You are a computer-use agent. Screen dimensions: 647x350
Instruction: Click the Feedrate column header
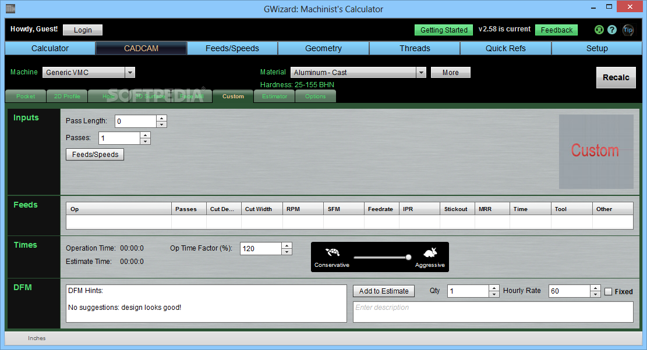tap(381, 209)
